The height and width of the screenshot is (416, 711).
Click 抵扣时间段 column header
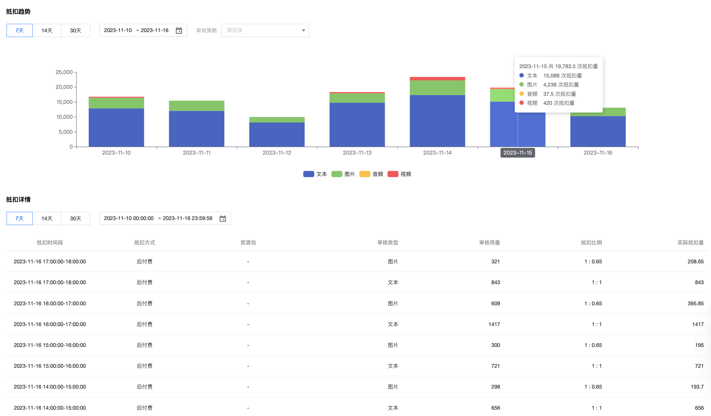[x=50, y=243]
